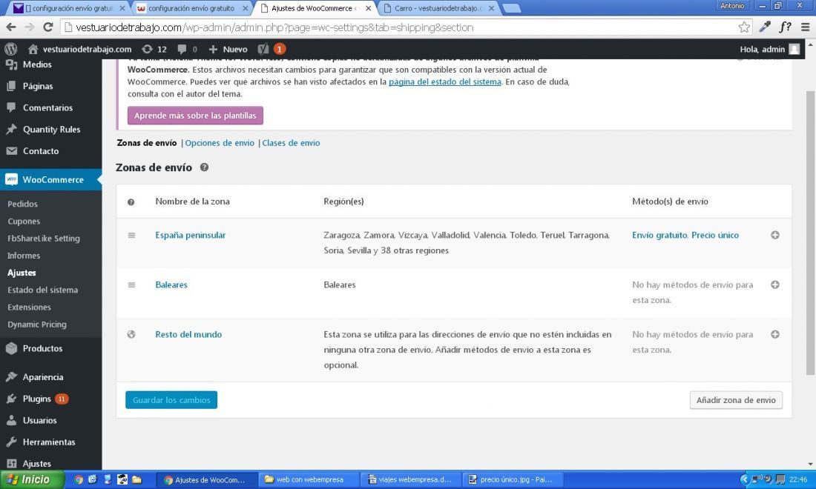This screenshot has width=816, height=489.
Task: Click the globe icon of Resto del mundo
Action: (x=131, y=334)
